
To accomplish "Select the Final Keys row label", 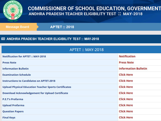I will [x=9, y=118].
